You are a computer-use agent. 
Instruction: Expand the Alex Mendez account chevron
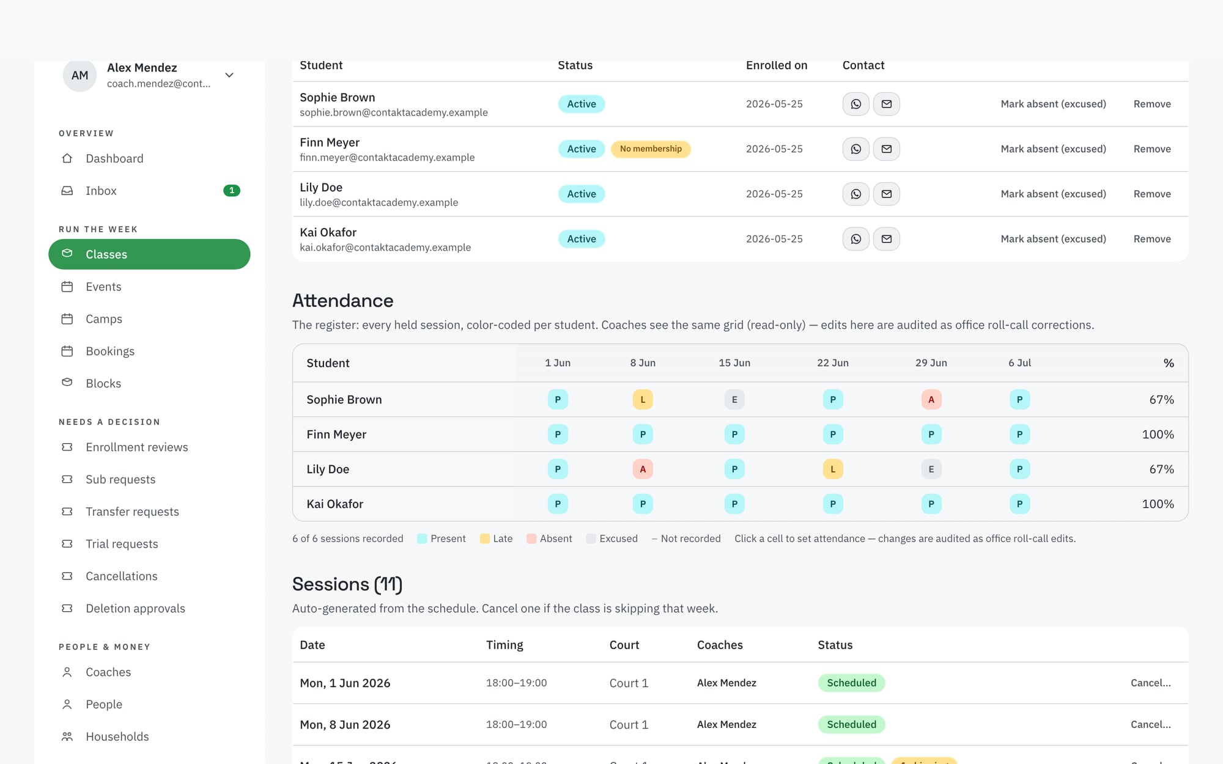[229, 75]
